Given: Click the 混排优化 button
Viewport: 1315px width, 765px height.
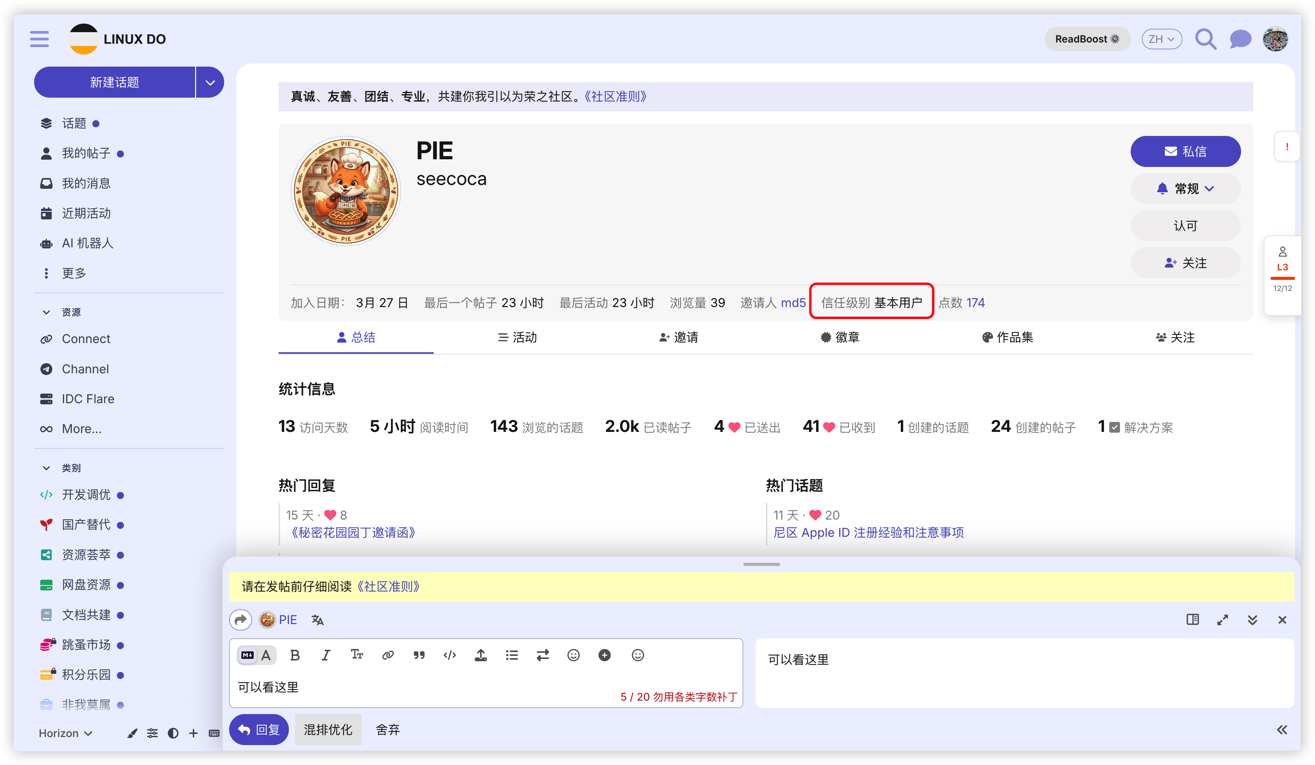Looking at the screenshot, I should (x=328, y=729).
